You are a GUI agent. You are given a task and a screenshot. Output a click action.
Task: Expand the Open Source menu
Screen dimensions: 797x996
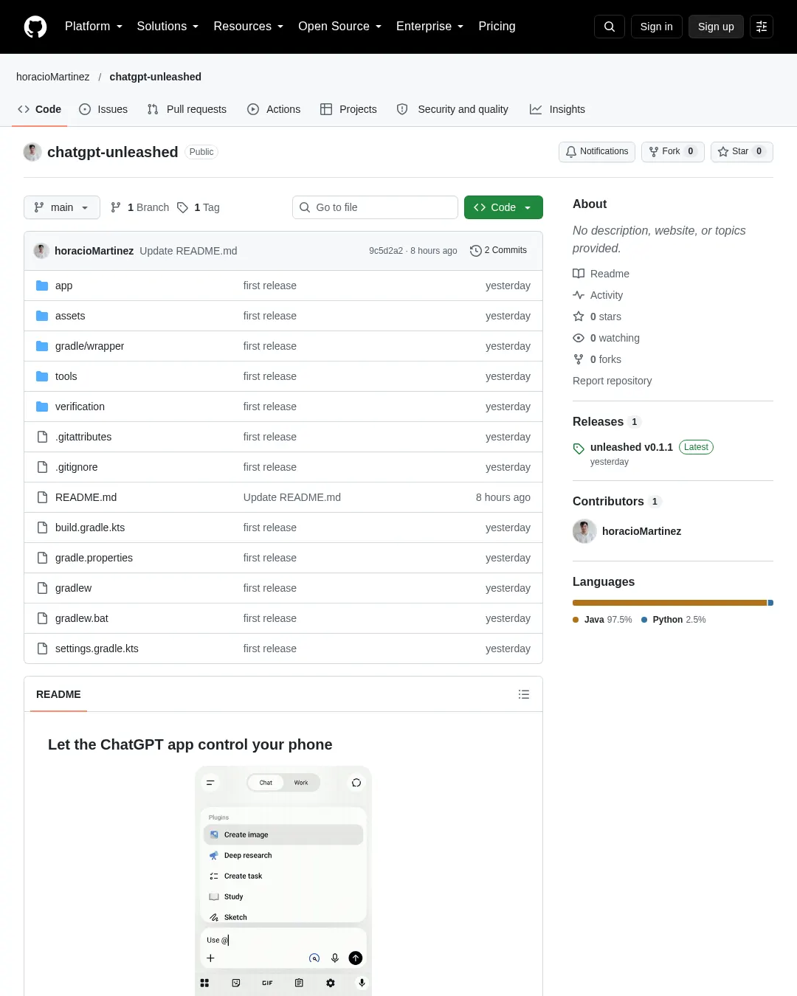point(340,27)
